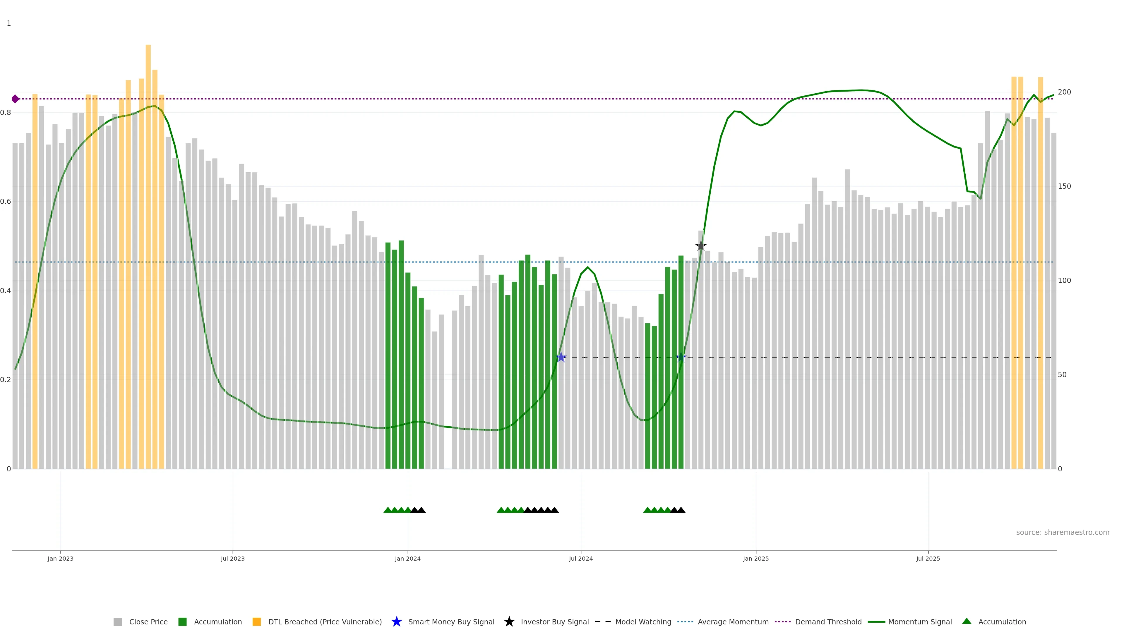Click the gray Close Price legend swatch
This screenshot has height=632, width=1124.
pyautogui.click(x=117, y=622)
